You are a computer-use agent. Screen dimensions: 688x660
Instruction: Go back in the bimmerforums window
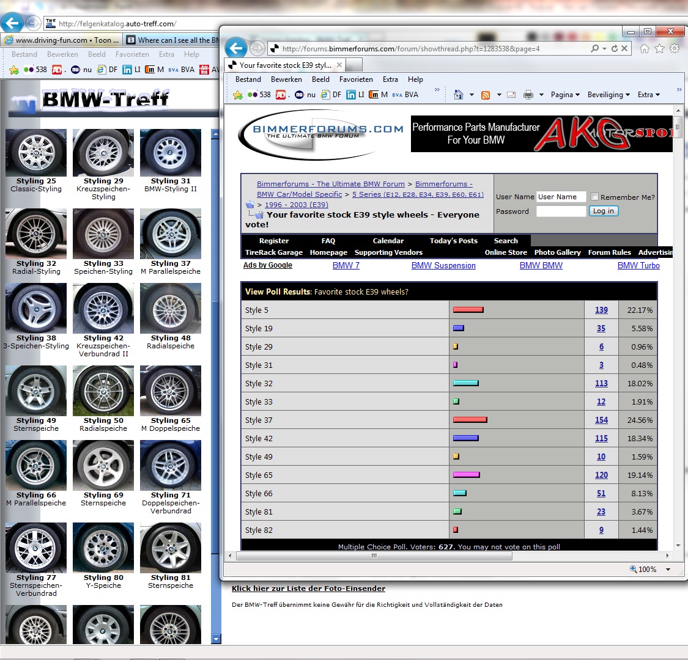click(236, 48)
